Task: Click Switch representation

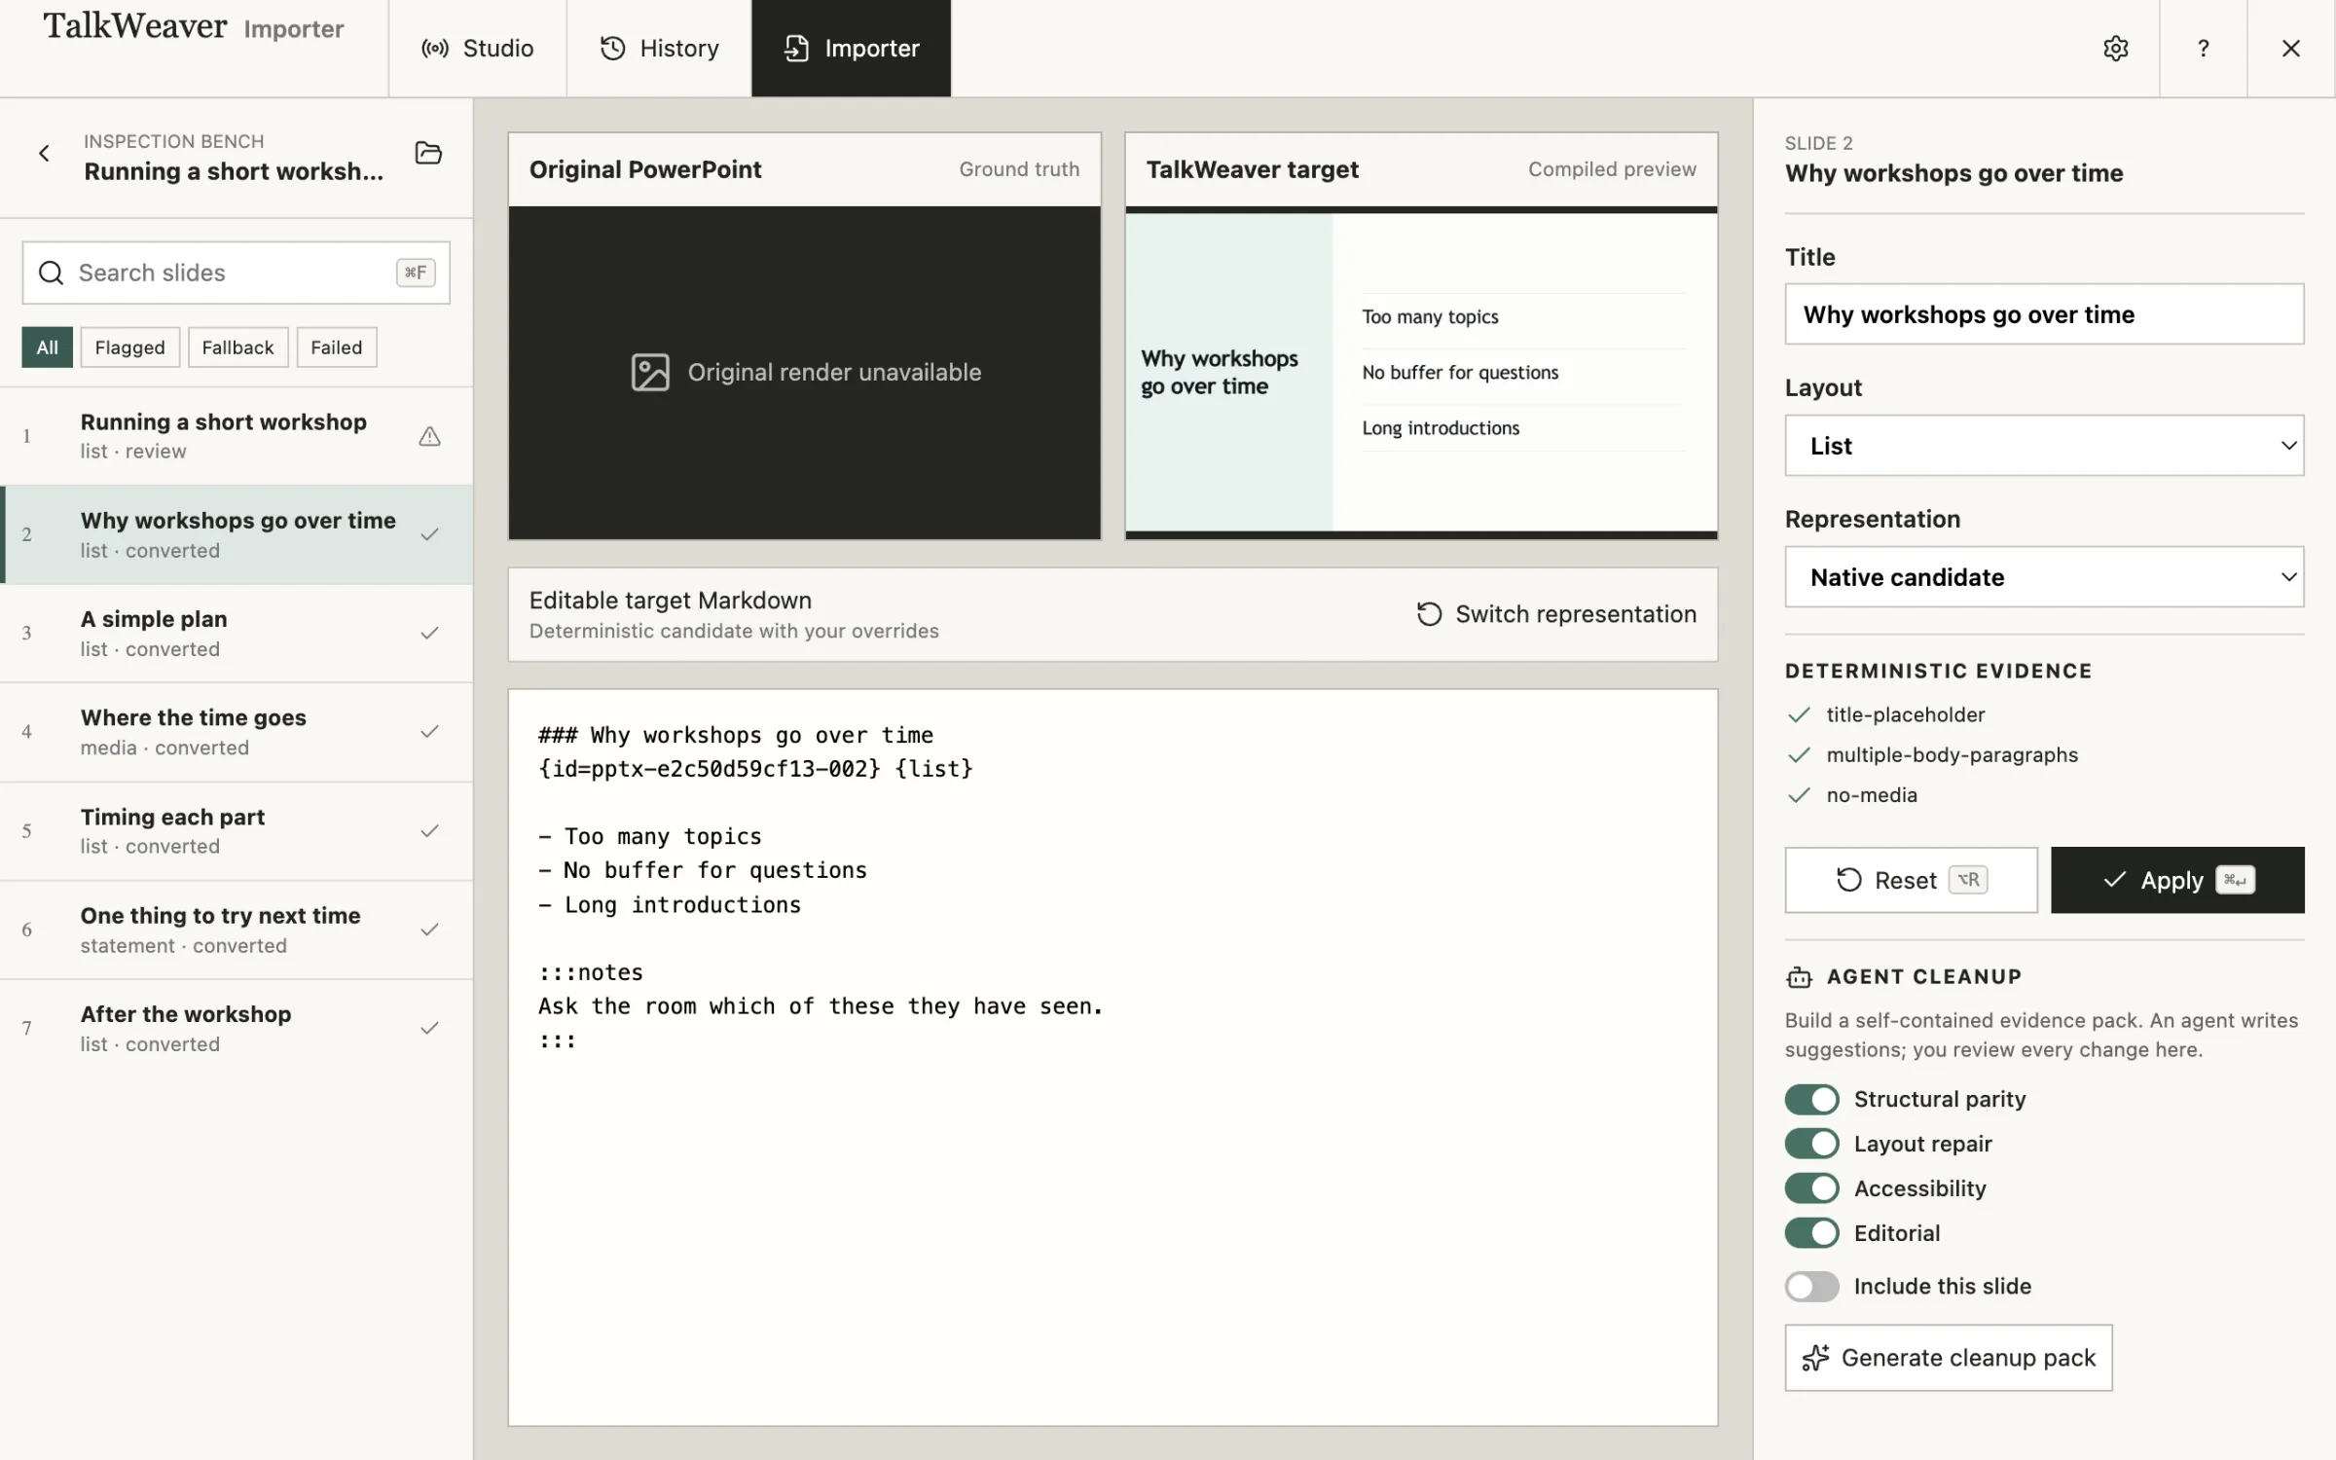Action: coord(1556,614)
